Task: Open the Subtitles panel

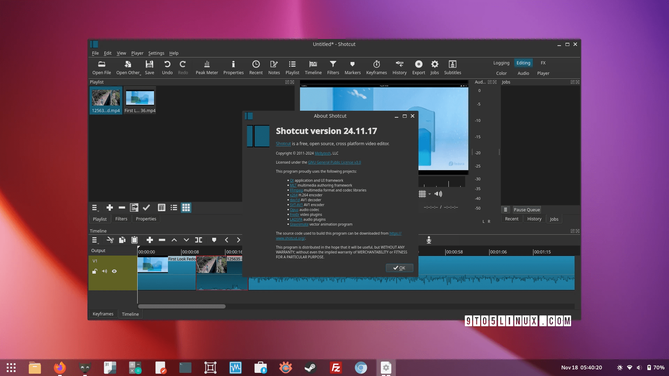Action: (452, 67)
